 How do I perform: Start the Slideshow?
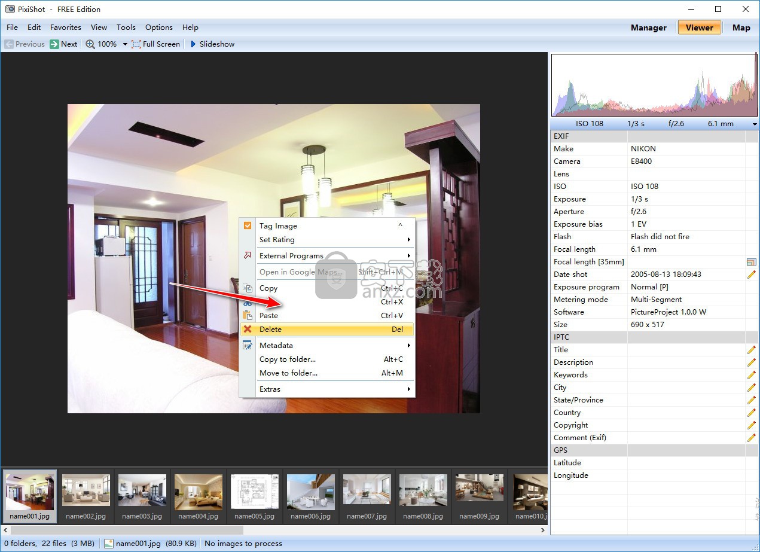(212, 44)
